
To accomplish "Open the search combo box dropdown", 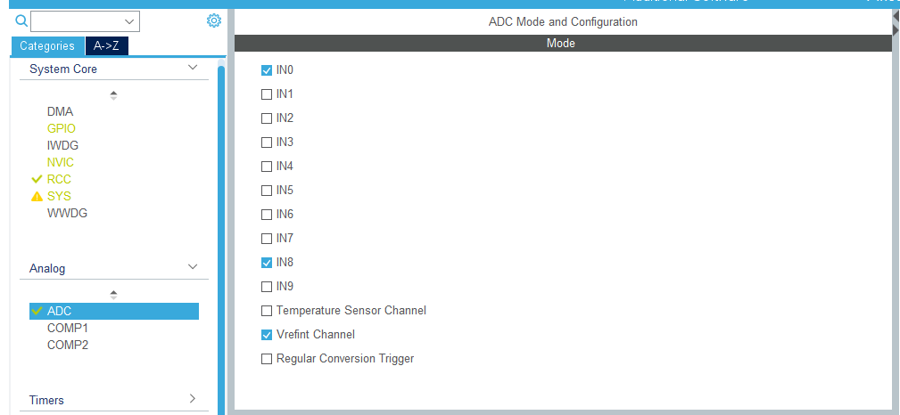I will (130, 20).
